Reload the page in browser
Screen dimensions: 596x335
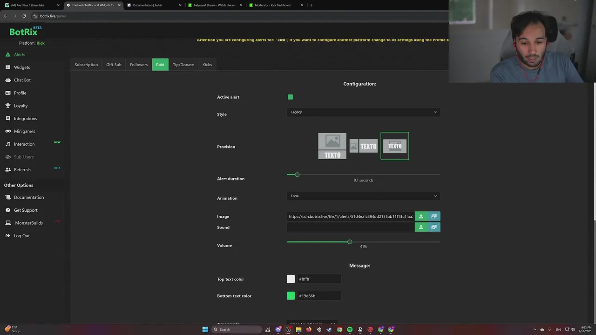point(24,16)
